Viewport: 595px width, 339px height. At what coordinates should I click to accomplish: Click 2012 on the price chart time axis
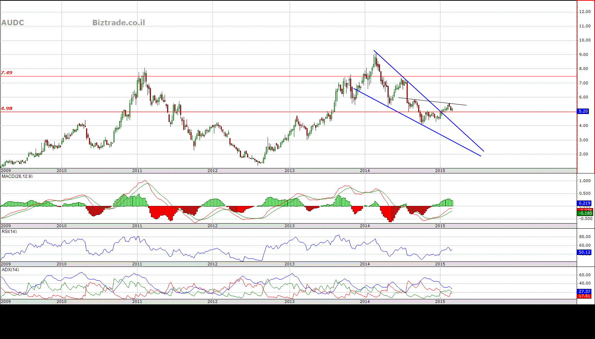click(x=212, y=171)
